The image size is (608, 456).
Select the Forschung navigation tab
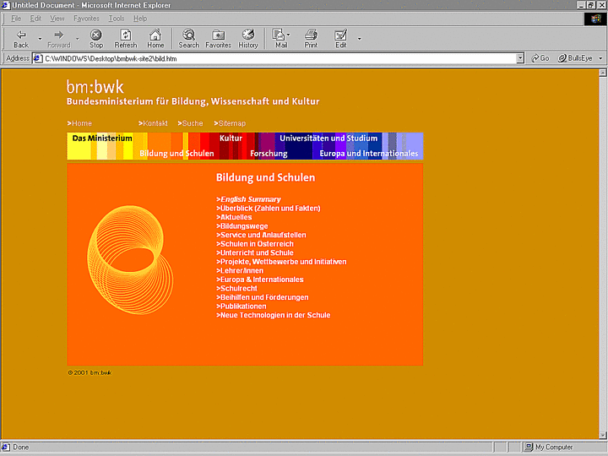coord(269,153)
